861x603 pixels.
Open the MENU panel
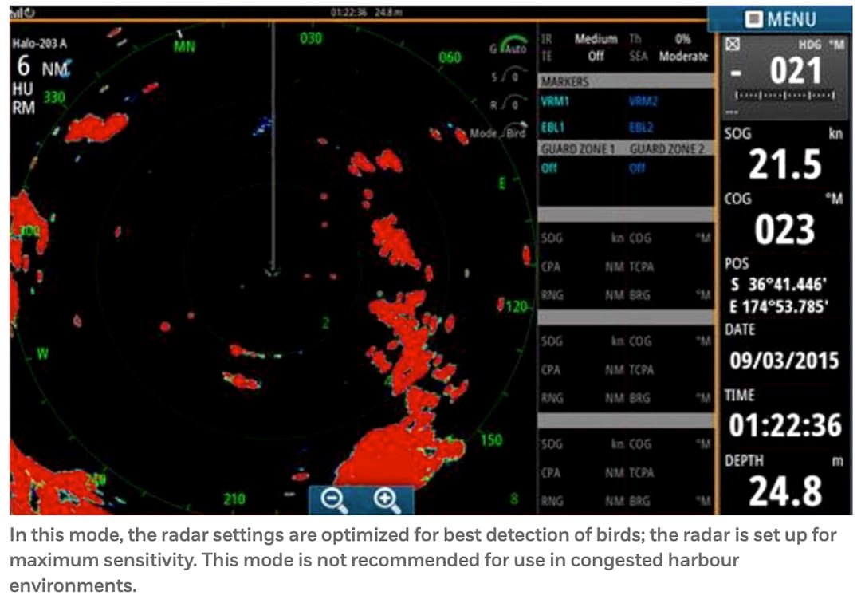click(x=789, y=19)
